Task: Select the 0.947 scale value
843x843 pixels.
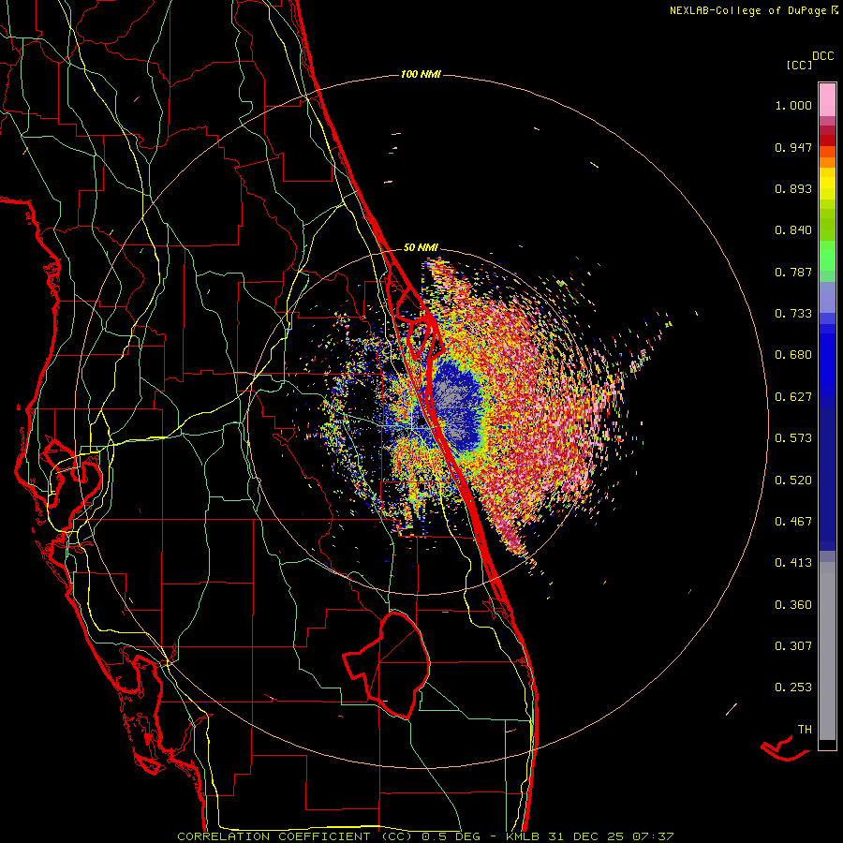Action: click(793, 147)
